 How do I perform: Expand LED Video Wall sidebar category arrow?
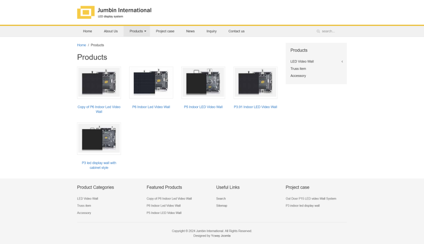(342, 61)
